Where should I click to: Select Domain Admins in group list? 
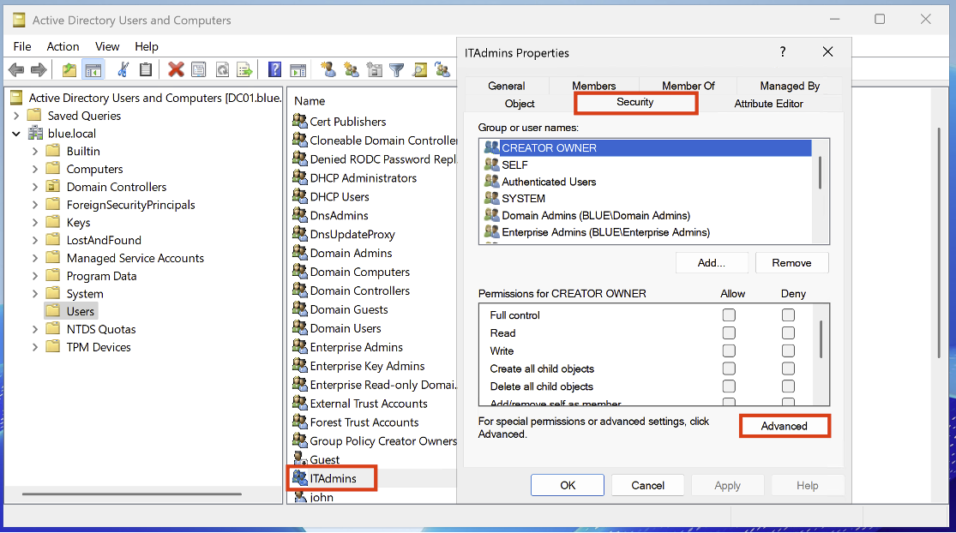(595, 215)
